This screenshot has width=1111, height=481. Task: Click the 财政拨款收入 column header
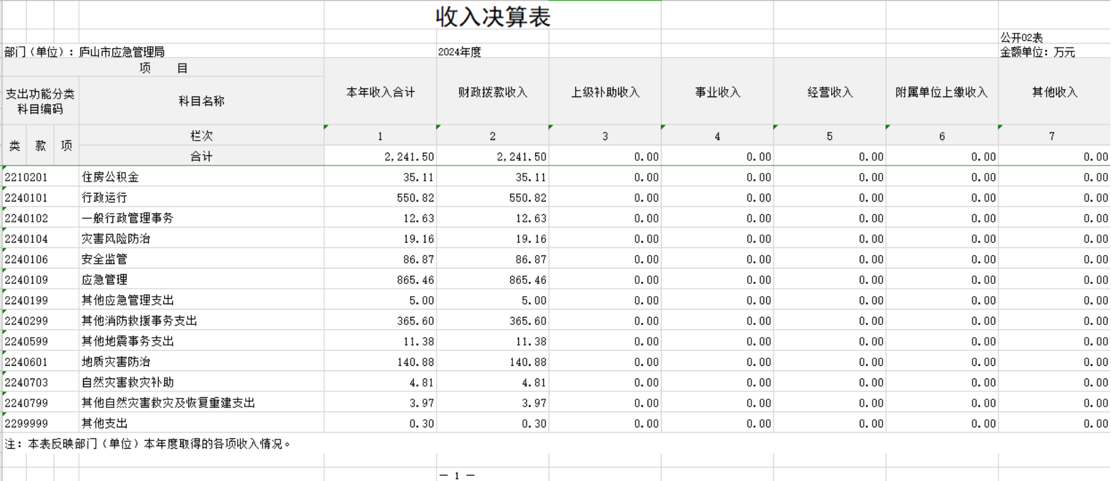click(492, 92)
